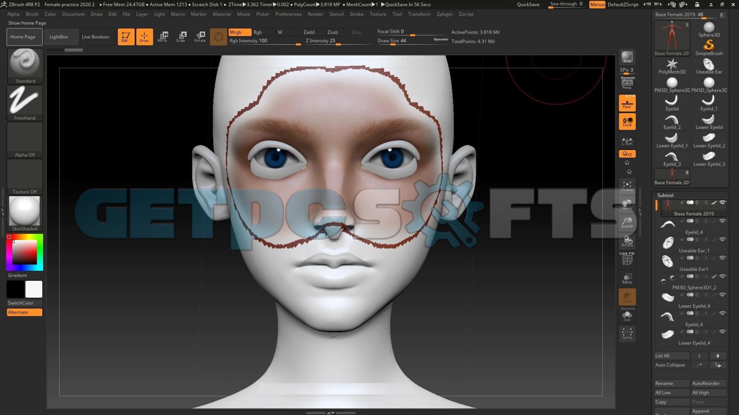The image size is (739, 415).
Task: Click the right shelf Rotate view button
Action: (x=627, y=241)
